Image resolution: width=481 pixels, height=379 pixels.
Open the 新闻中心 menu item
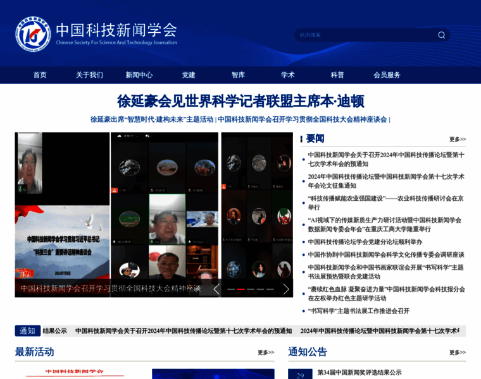click(x=139, y=75)
